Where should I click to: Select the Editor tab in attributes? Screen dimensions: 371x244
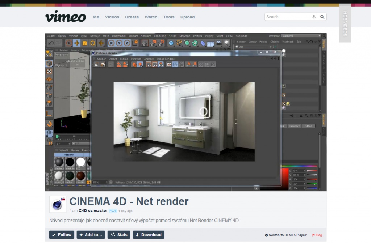click(308, 126)
